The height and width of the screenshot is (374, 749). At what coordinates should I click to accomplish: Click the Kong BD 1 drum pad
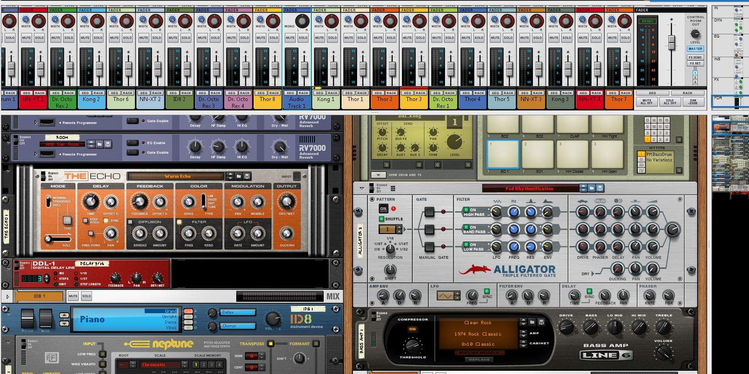[x=503, y=154]
